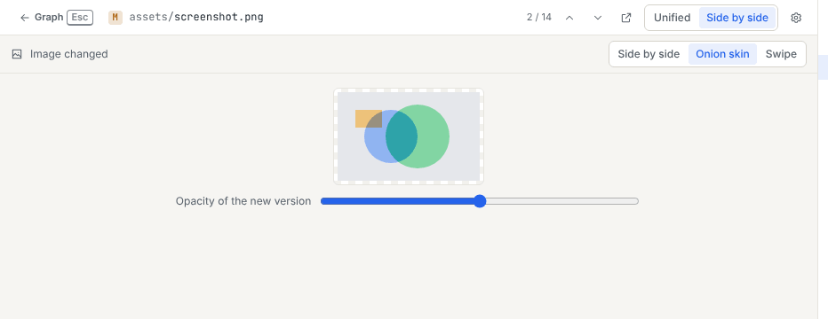828x319 pixels.
Task: Select Onion skin image mode
Action: 722,54
